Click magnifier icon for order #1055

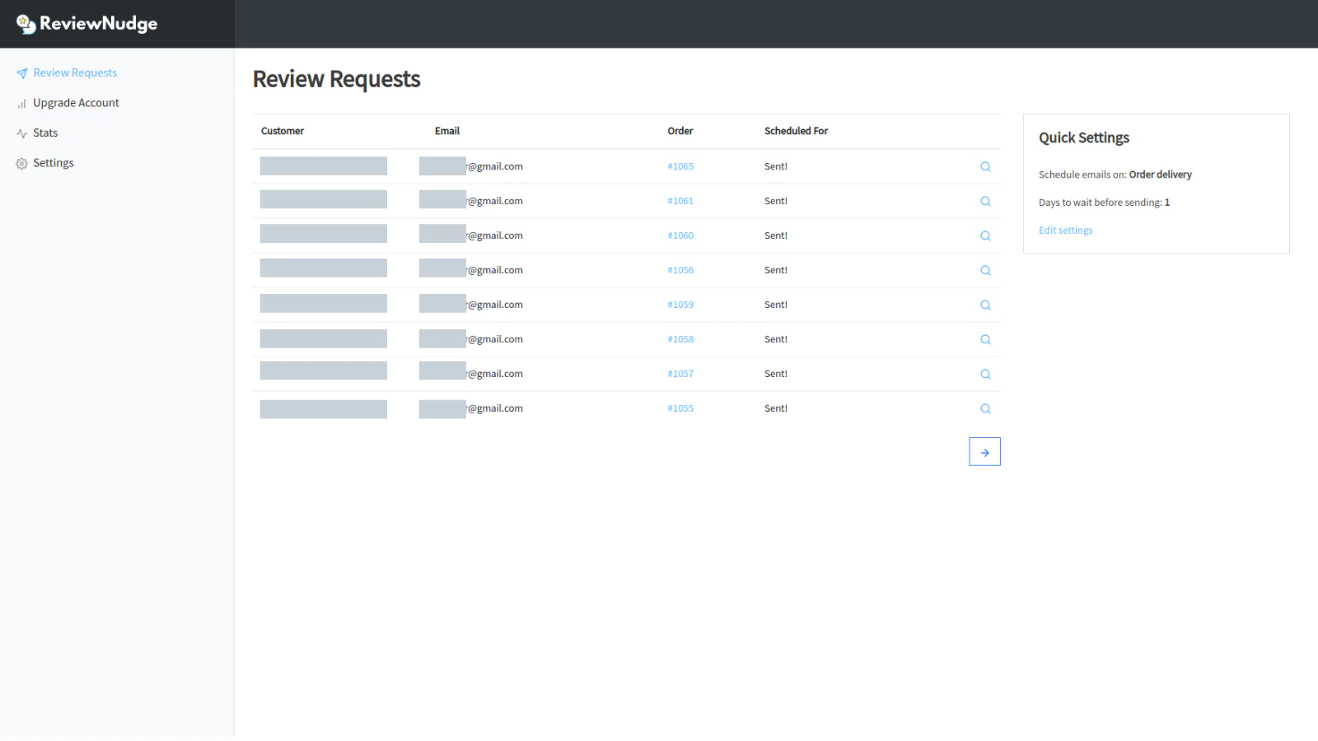(985, 408)
